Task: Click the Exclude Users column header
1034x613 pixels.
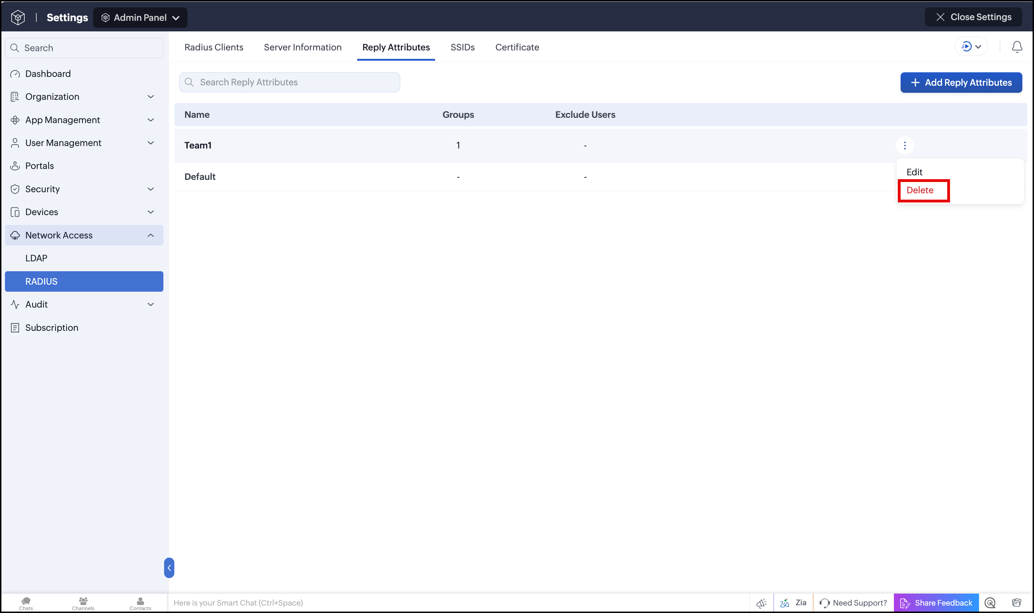Action: pyautogui.click(x=585, y=114)
